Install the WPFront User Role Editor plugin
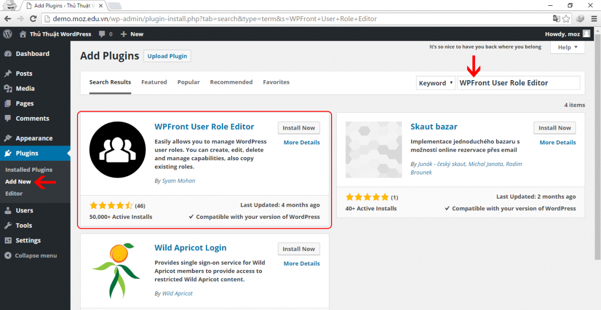 tap(299, 128)
